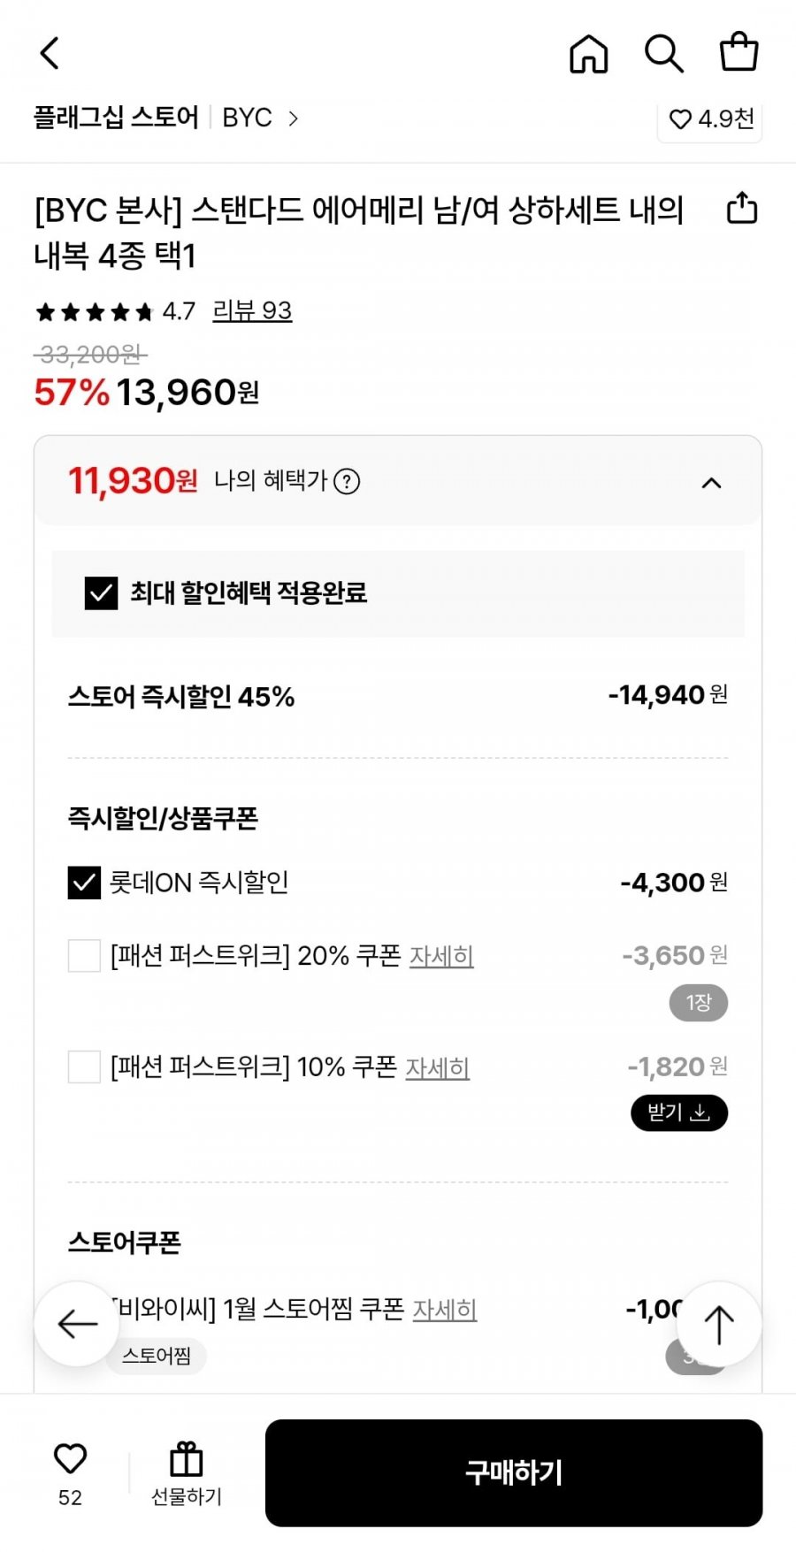Open search with magnifier icon

coord(663,53)
